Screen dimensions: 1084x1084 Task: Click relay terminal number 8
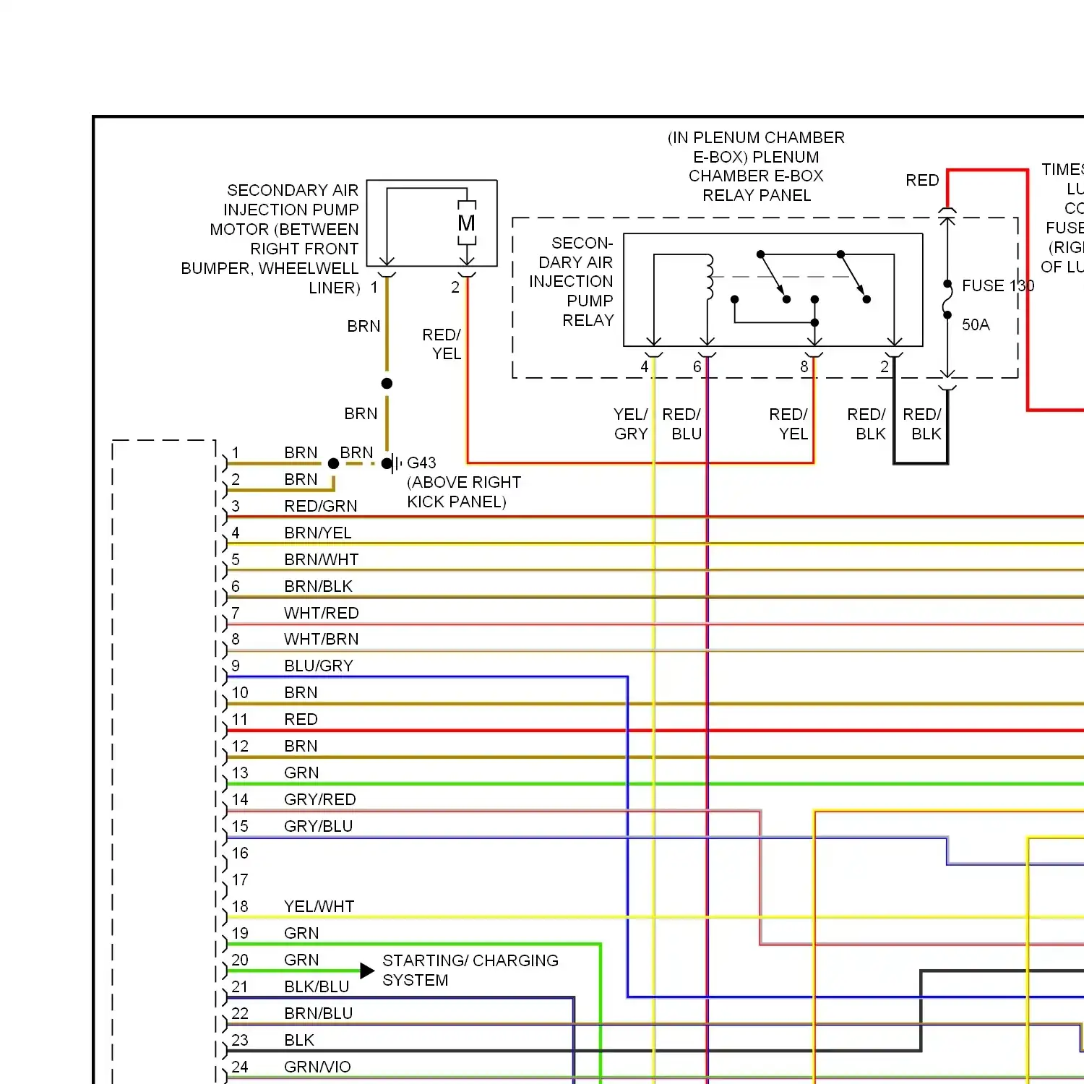pos(804,367)
